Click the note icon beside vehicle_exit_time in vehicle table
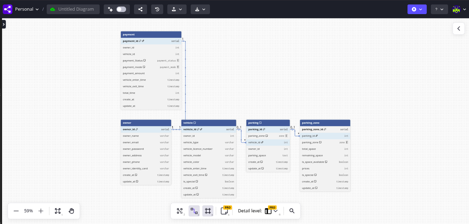The width and height of the screenshot is (469, 224). [x=206, y=175]
